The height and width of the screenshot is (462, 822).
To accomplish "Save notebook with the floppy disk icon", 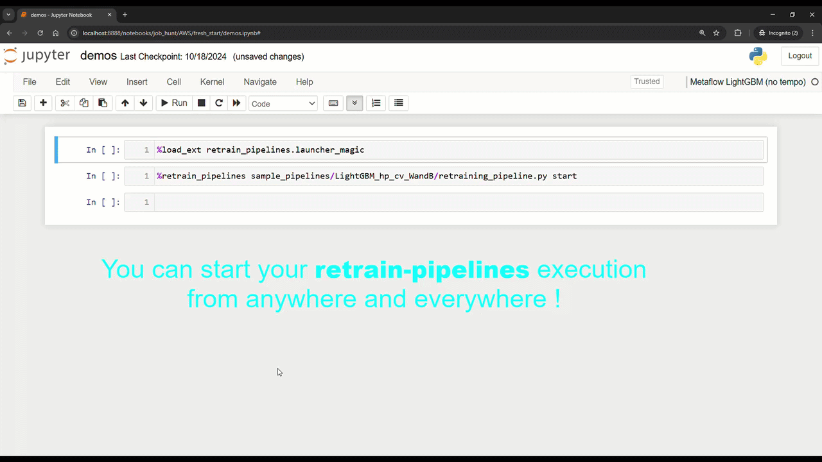I will click(22, 103).
